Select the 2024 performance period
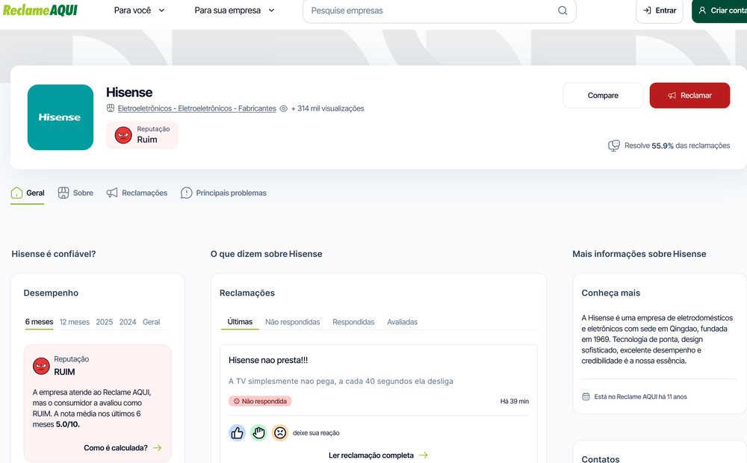This screenshot has width=747, height=463. coord(128,322)
